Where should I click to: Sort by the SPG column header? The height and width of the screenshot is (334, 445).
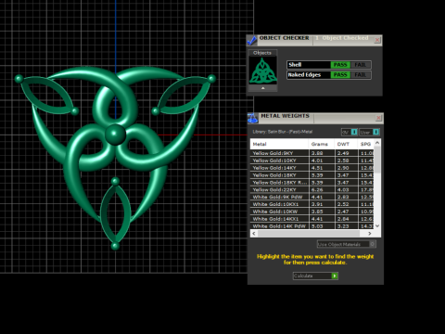click(x=365, y=144)
